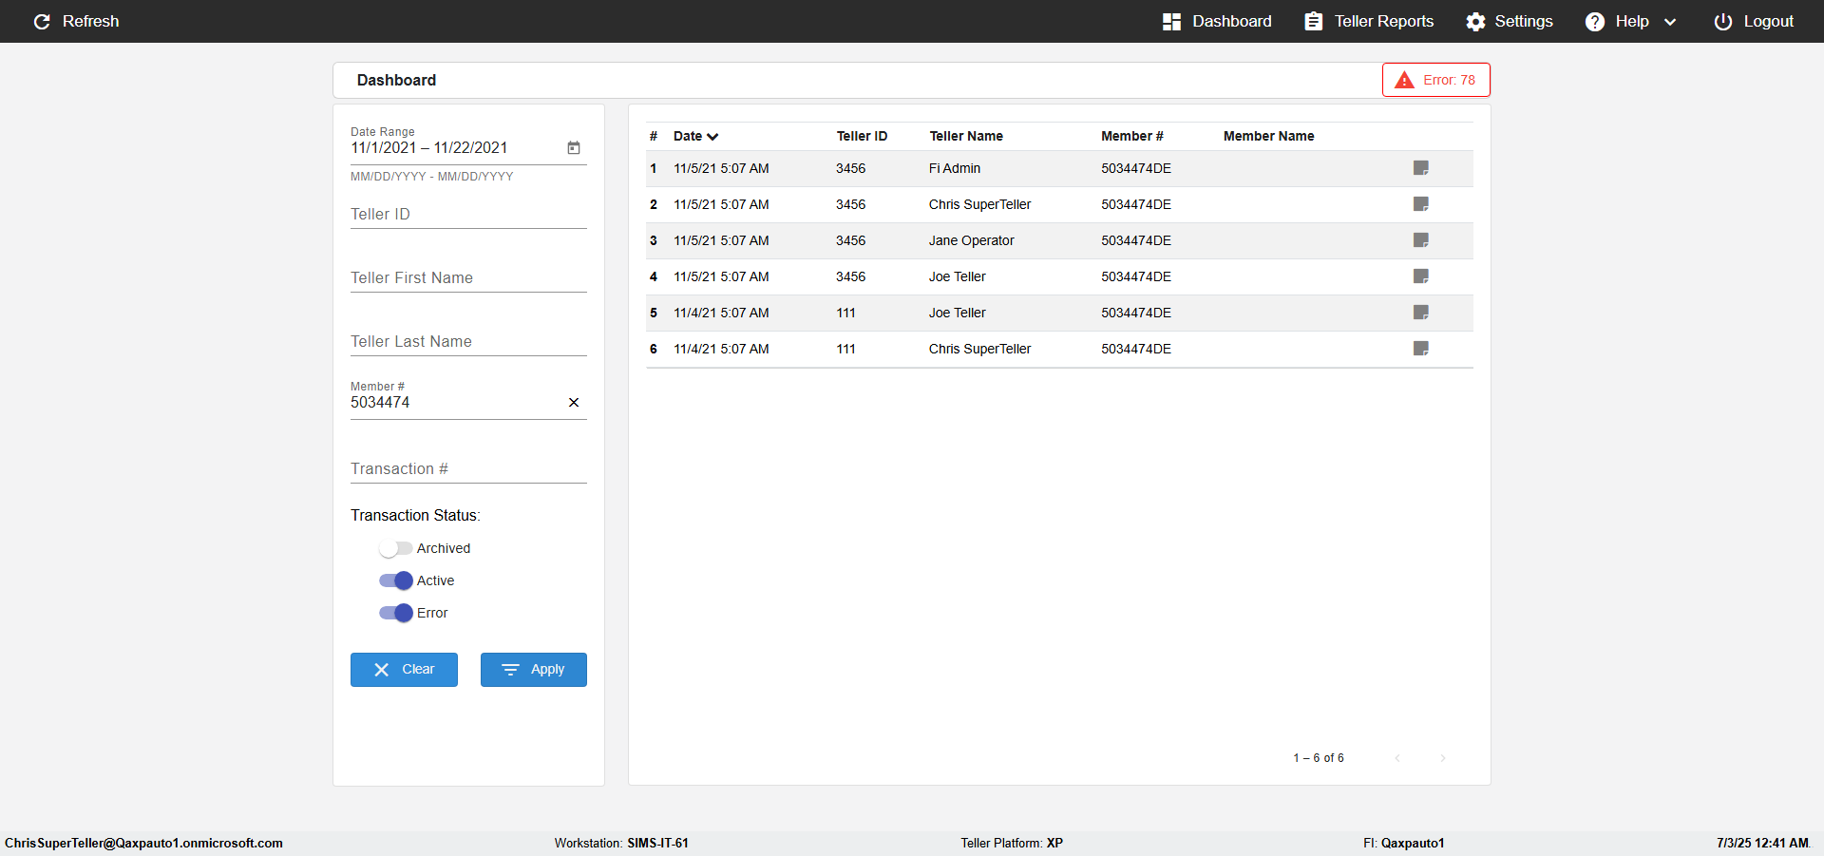Open Dashboard from the top navigation
The image size is (1824, 856).
click(x=1217, y=21)
